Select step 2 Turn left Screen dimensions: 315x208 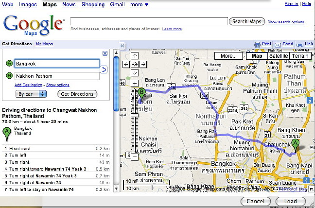pyautogui.click(x=57, y=155)
